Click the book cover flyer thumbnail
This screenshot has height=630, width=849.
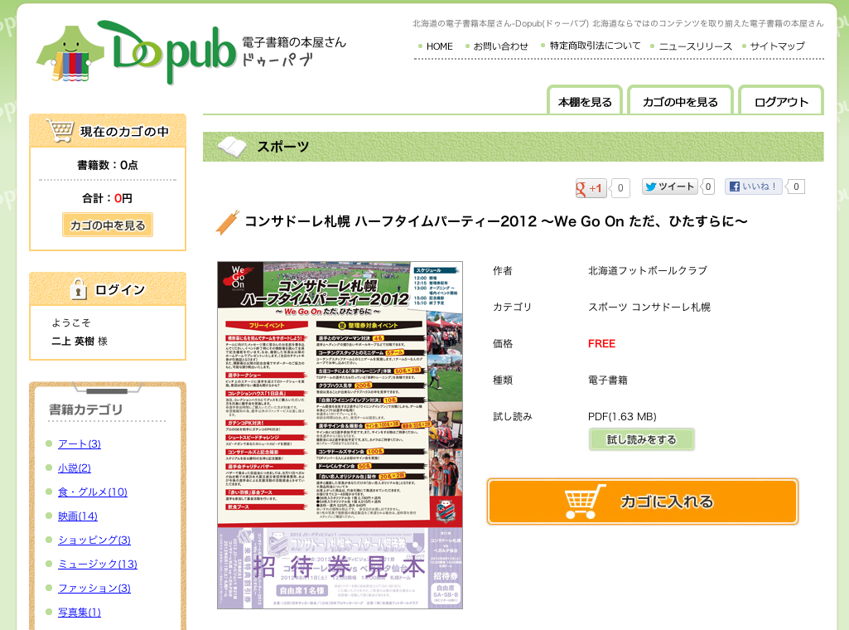340,434
